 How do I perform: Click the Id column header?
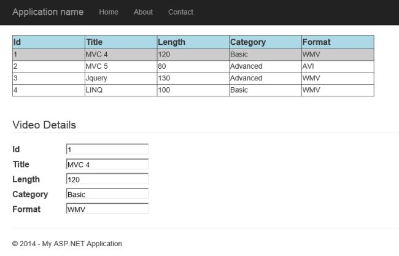click(48, 42)
